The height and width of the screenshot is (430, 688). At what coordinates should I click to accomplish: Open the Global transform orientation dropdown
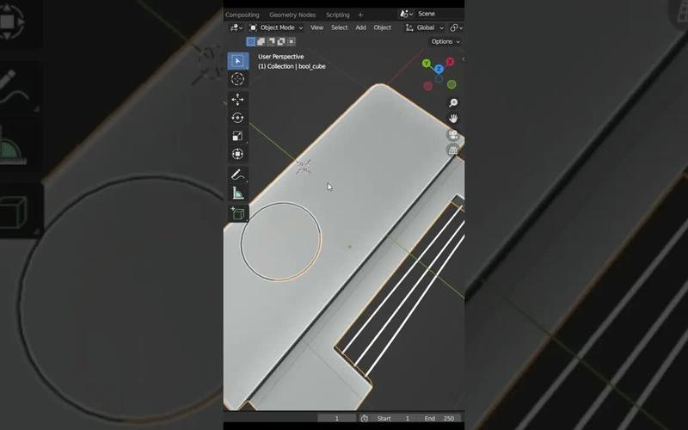pyautogui.click(x=424, y=28)
